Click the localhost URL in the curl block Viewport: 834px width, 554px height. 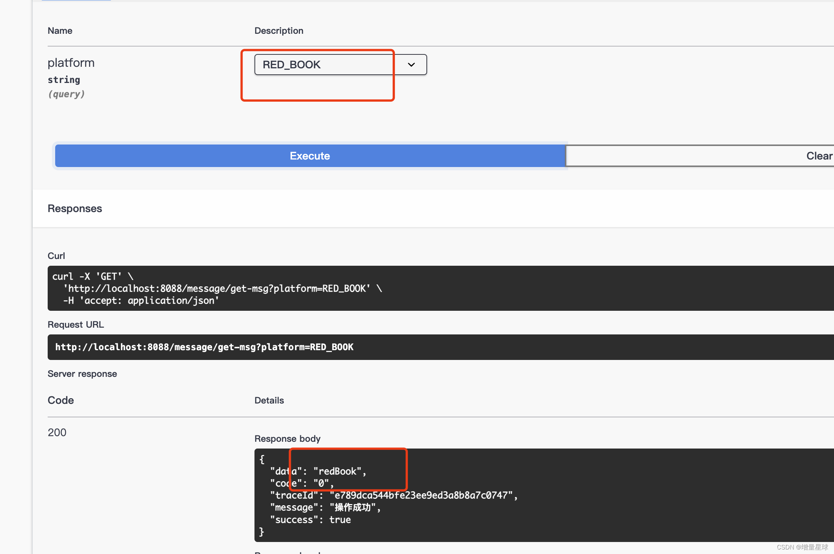coord(217,288)
